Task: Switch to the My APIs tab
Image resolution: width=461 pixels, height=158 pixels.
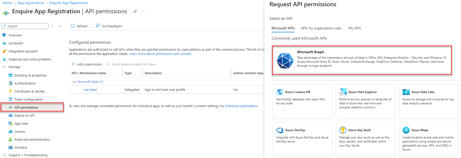Action: point(354,28)
